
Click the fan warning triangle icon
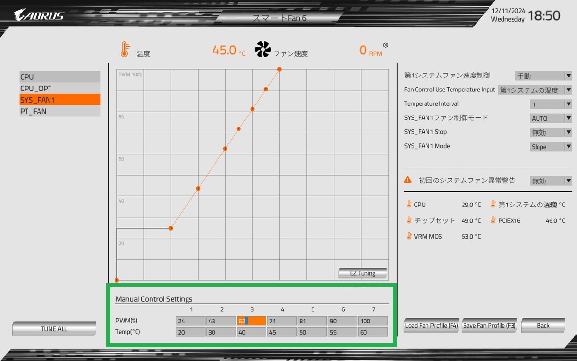[x=408, y=180]
